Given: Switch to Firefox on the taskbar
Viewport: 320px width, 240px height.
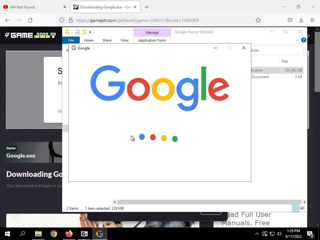Looking at the screenshot, I should click(69, 234).
